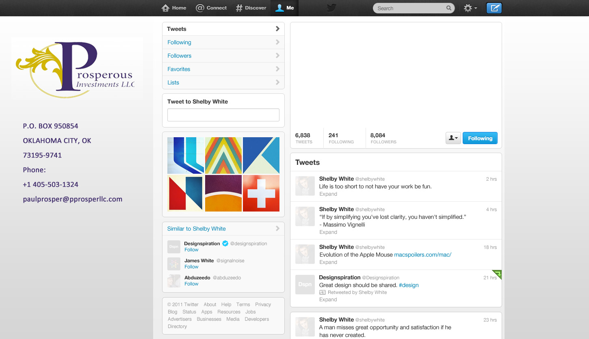Open the purple and orange arc thumbnail
589x339 pixels.
223,193
